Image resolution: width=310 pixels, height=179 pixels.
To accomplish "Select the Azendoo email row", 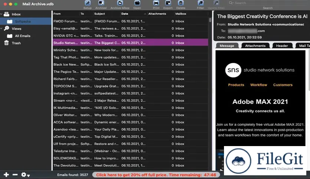I will point(131,129).
